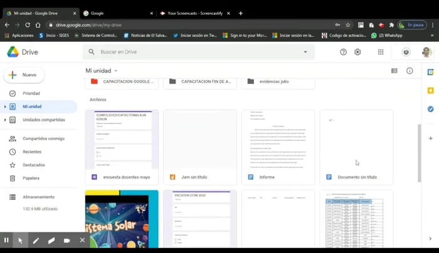Select the Screencastify eraser tool

pyautogui.click(x=51, y=240)
